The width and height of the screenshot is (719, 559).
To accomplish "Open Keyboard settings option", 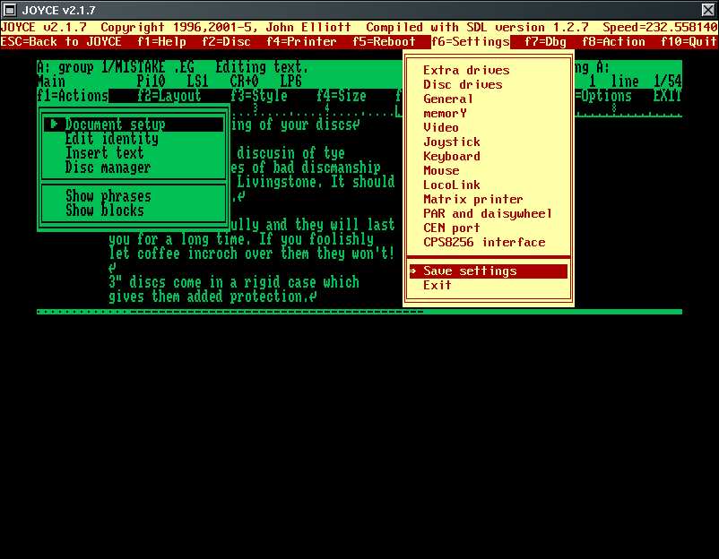I will (452, 157).
